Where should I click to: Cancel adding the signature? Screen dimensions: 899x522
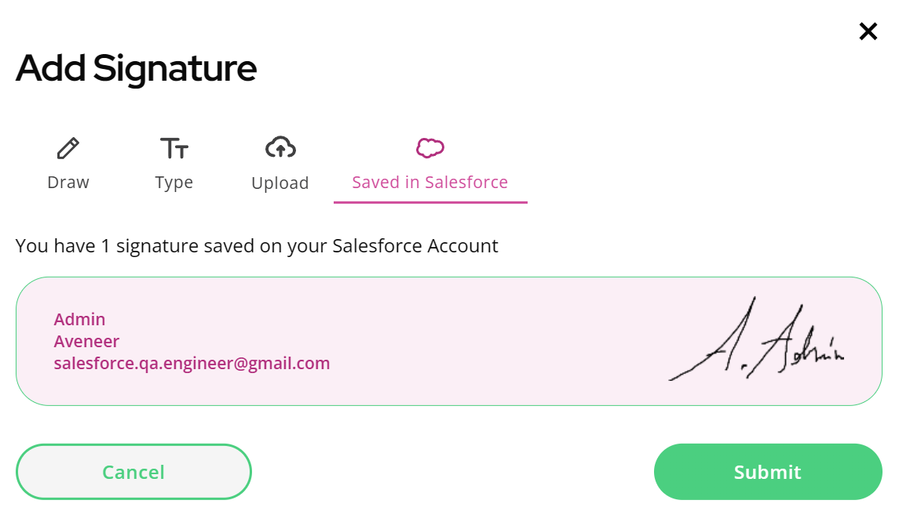pyautogui.click(x=133, y=472)
